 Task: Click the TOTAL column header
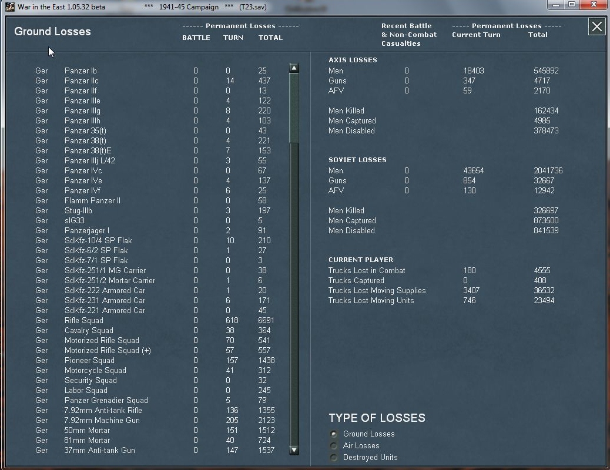click(x=271, y=38)
